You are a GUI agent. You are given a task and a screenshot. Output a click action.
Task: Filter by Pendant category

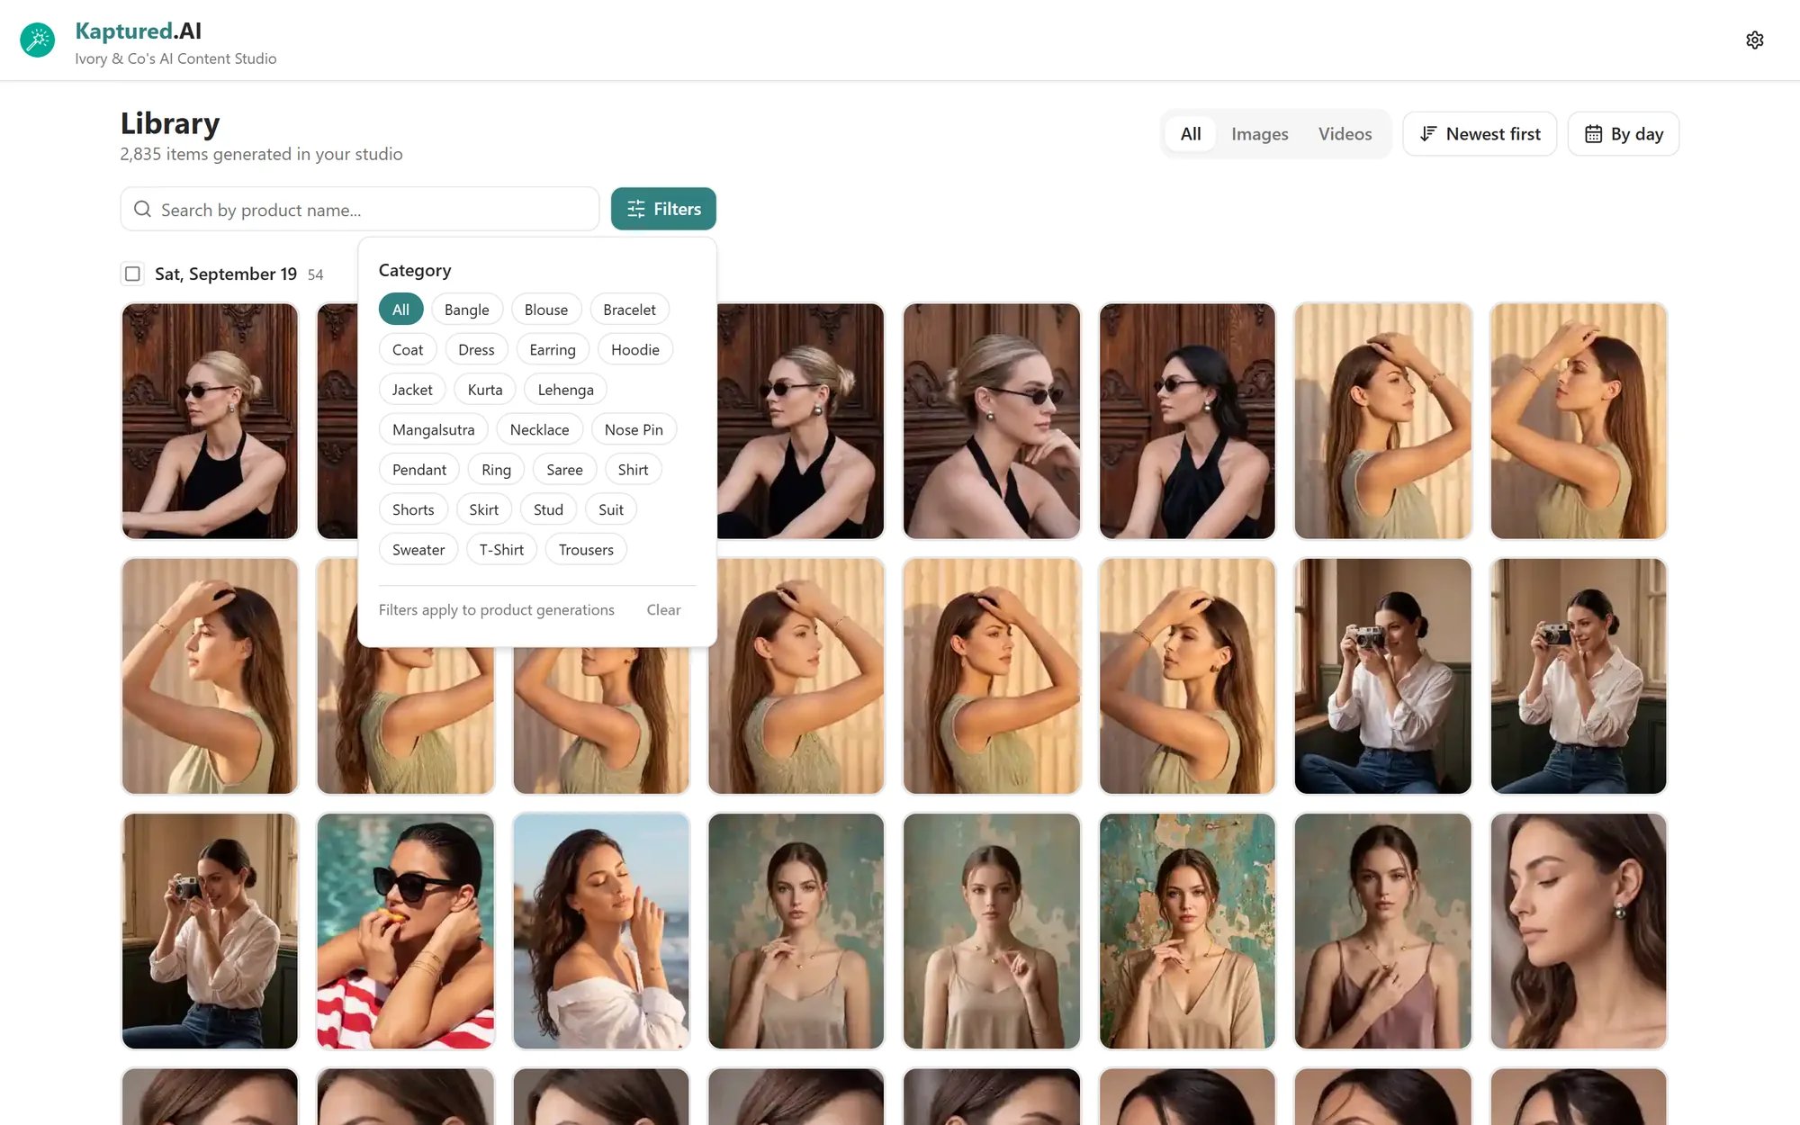[x=419, y=470]
